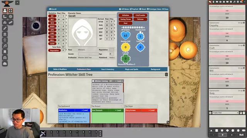The image size is (247, 138).
Task: Click the Saving Throw button
Action: coord(125,19)
